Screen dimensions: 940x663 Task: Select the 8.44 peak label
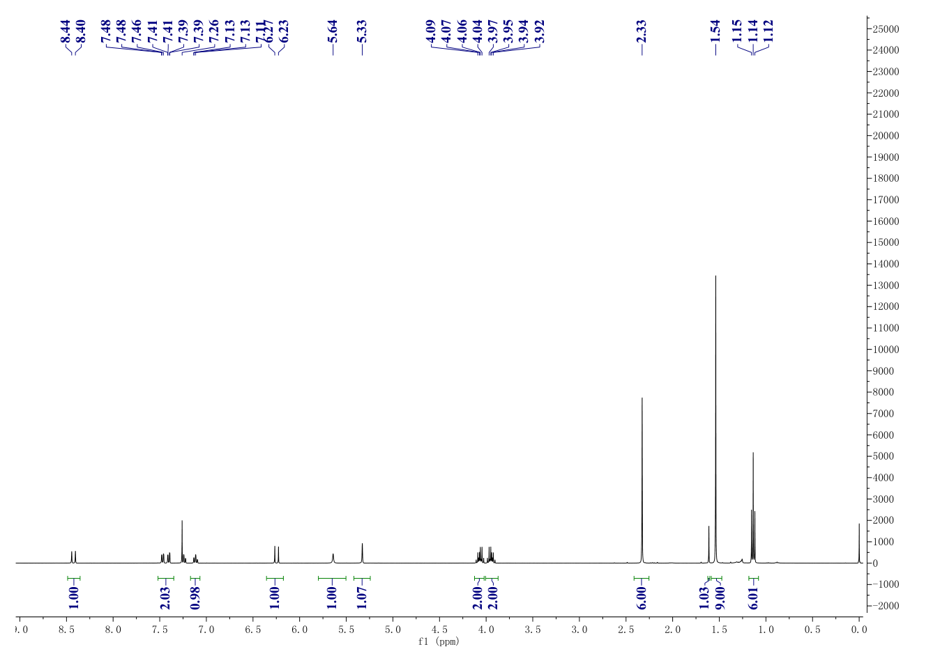point(65,31)
